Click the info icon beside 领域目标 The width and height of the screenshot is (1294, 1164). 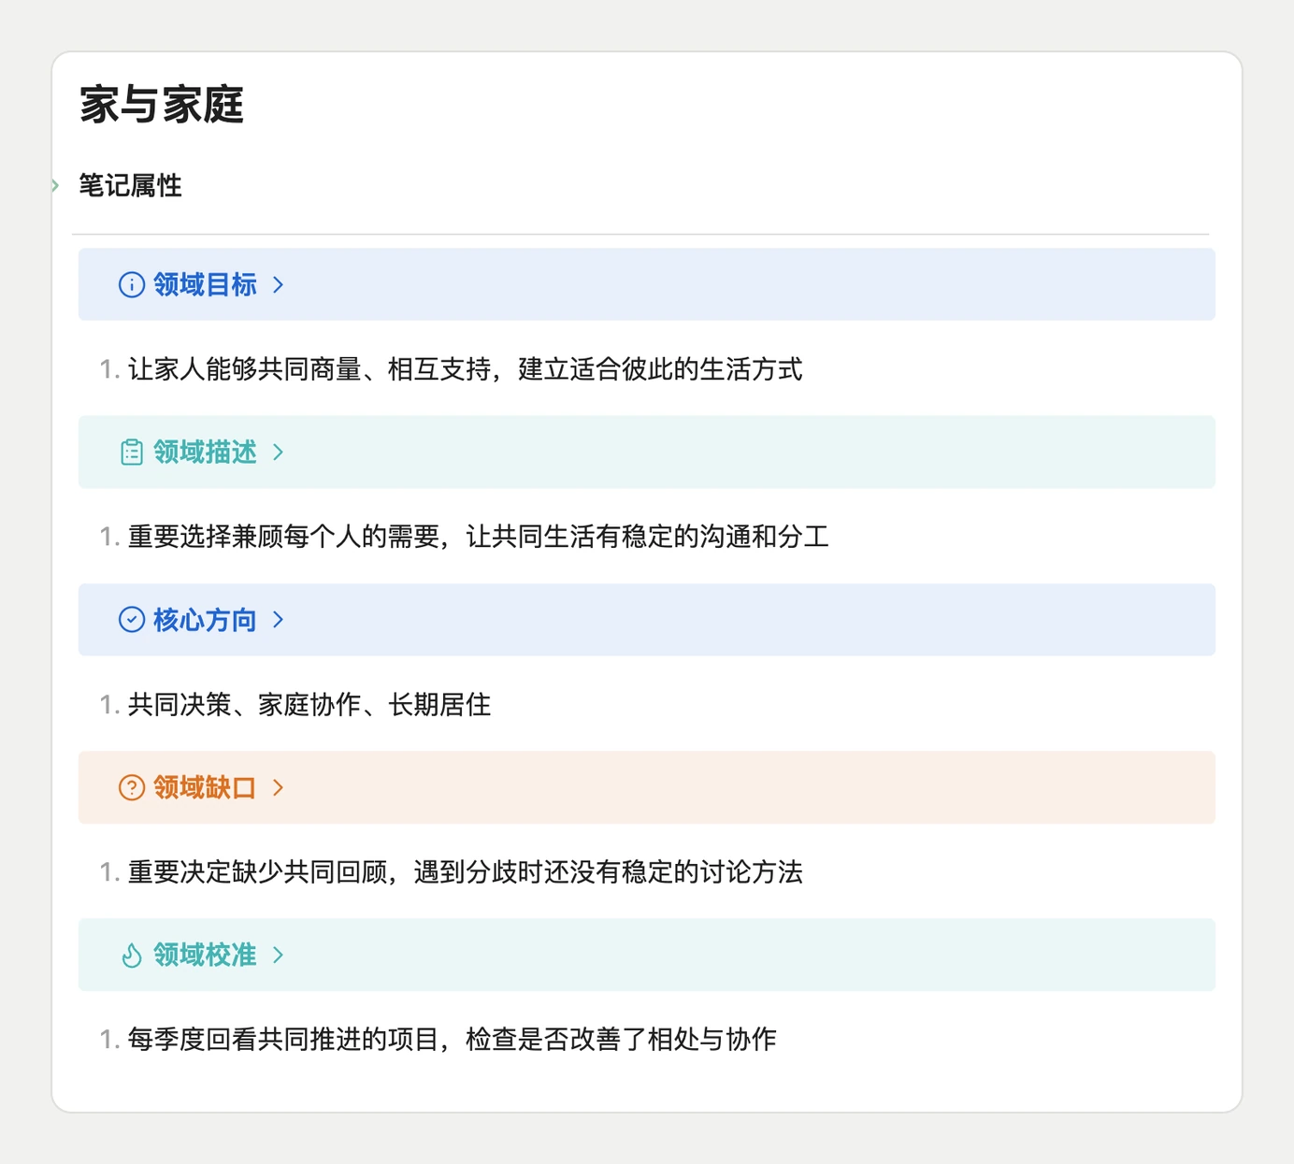(x=131, y=284)
